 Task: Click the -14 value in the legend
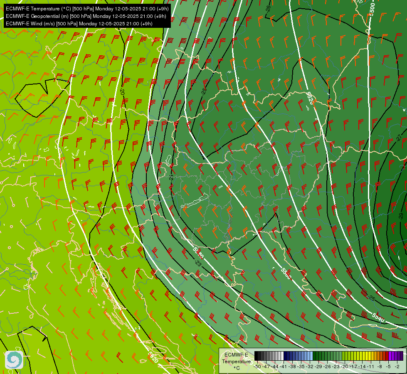pos(362,367)
